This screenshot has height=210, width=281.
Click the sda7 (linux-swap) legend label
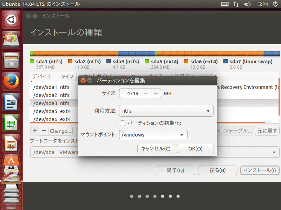point(251,62)
